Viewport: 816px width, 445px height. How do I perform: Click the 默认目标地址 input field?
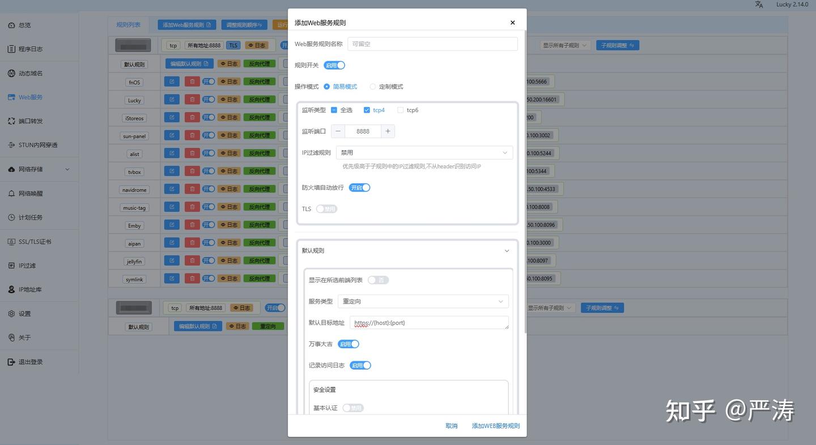coord(429,322)
